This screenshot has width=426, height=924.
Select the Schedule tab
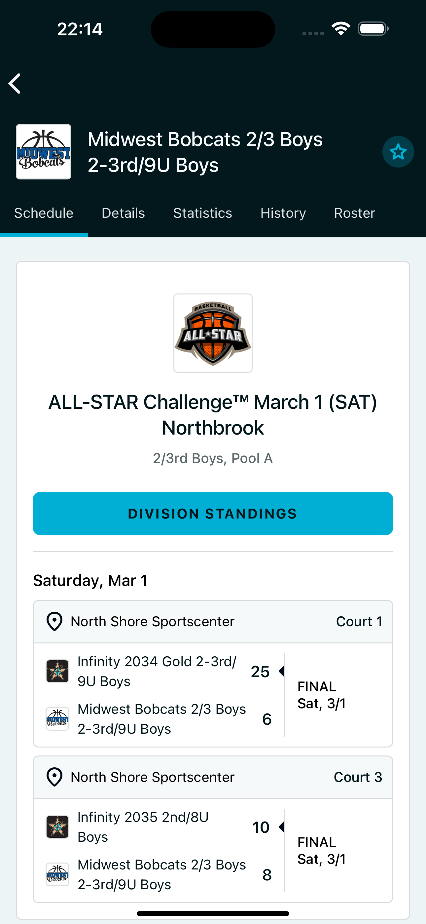pos(44,213)
